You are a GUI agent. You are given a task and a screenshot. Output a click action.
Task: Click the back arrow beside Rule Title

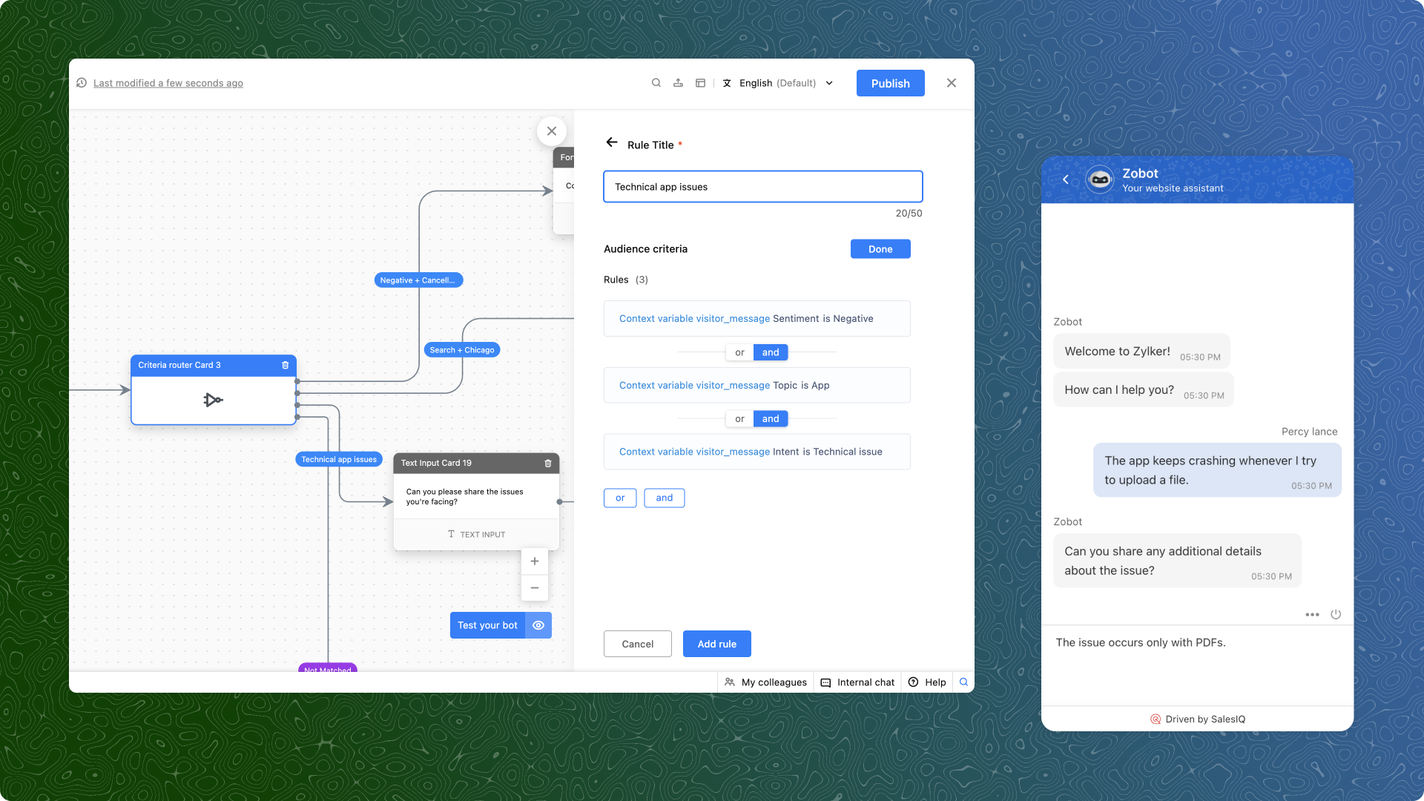(x=612, y=142)
